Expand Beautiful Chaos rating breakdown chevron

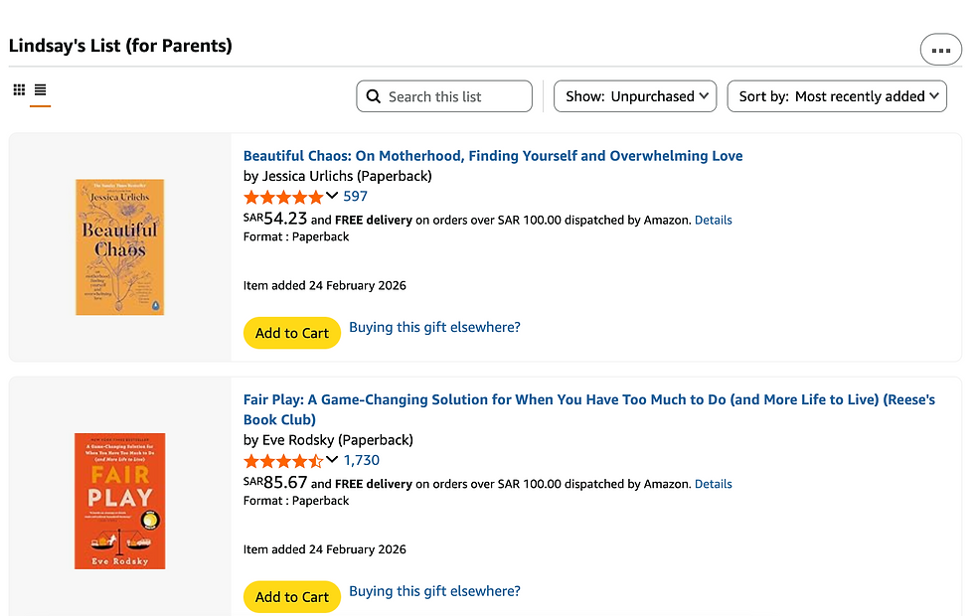click(332, 196)
